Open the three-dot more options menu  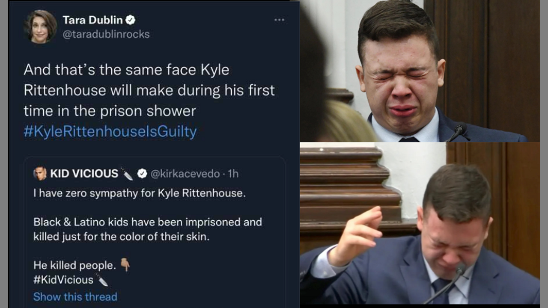click(x=279, y=20)
